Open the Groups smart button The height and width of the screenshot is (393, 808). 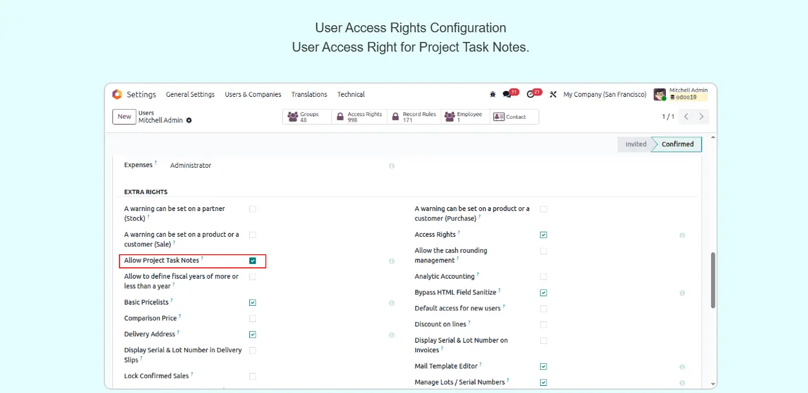coord(307,117)
